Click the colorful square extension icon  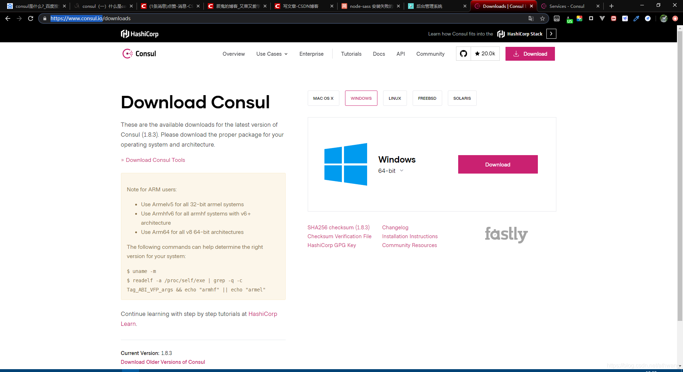coord(579,18)
